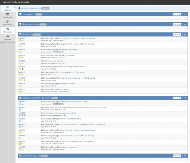
Task: Collapse the Resolved panel with chevron
Action: pyautogui.click(x=185, y=34)
